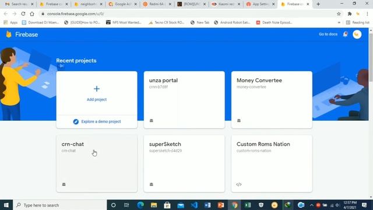Viewport: 373px width, 210px height.
Task: Click the "Recent projects" heading
Action: coord(76,61)
